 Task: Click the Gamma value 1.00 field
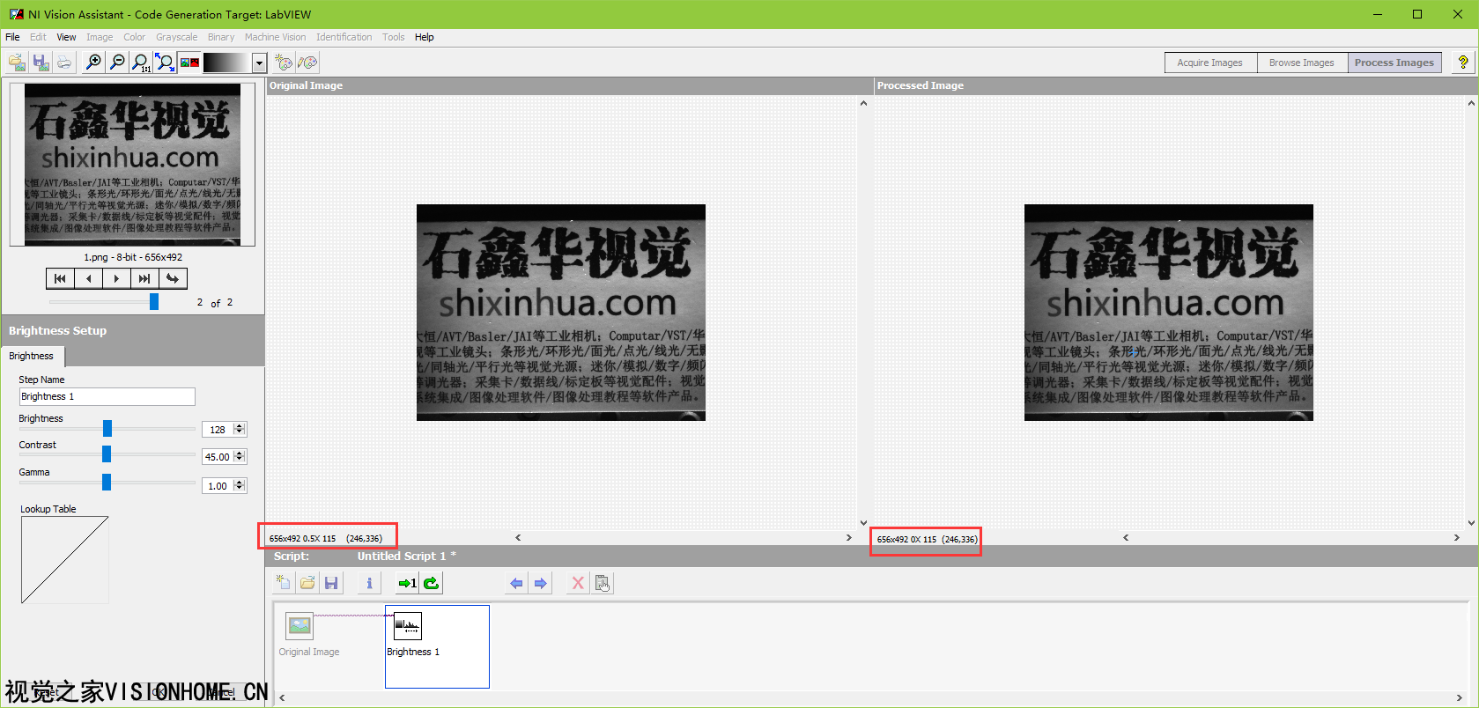point(218,486)
